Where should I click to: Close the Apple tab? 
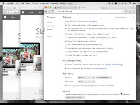pyautogui.click(x=76, y=8)
